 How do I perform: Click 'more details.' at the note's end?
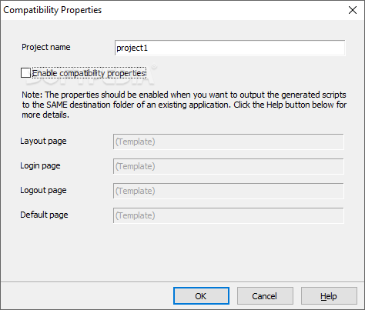[x=45, y=115]
